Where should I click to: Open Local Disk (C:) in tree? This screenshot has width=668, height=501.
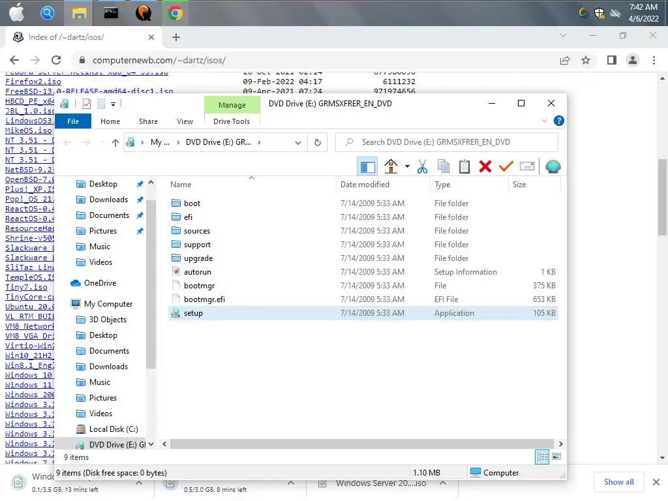click(114, 429)
